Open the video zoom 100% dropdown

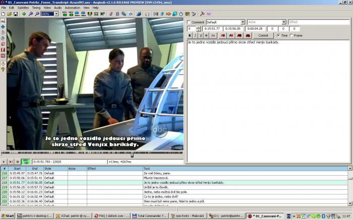[56, 14]
